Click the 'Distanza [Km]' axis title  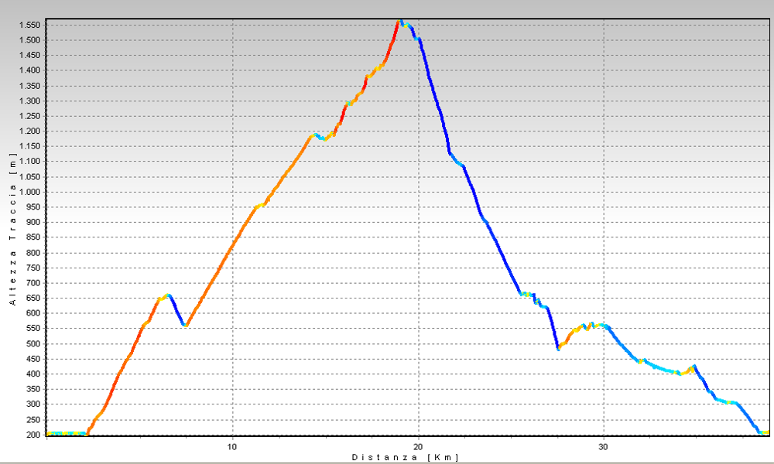405,457
